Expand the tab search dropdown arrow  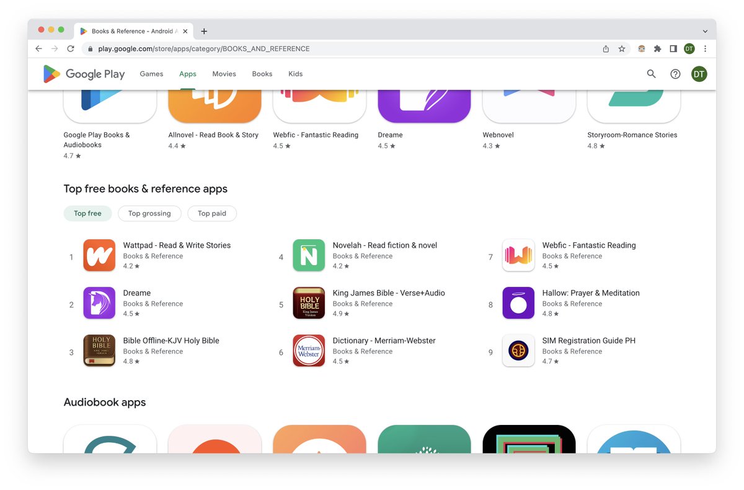[x=705, y=31]
